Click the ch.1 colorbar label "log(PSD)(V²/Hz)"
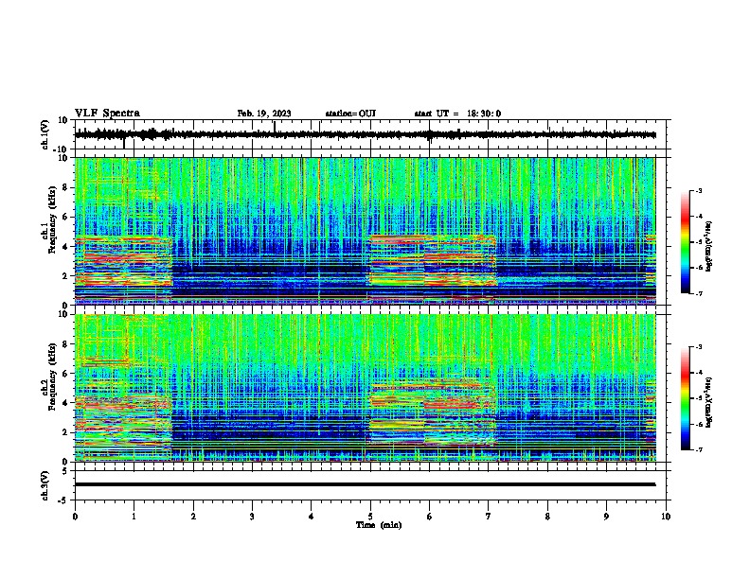The height and width of the screenshot is (579, 750). click(x=708, y=247)
